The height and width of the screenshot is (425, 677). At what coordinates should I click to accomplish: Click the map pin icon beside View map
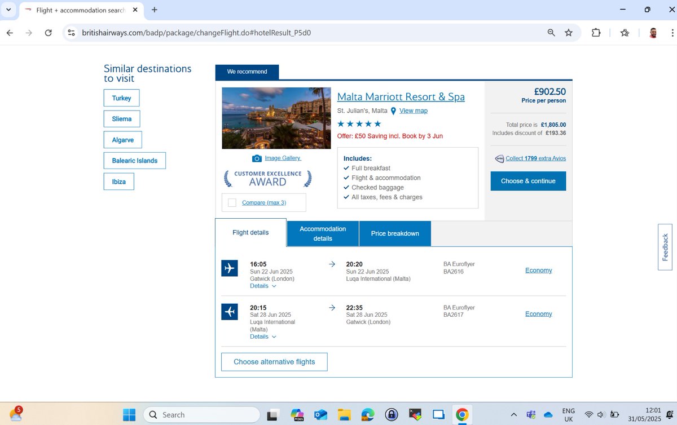pyautogui.click(x=393, y=111)
